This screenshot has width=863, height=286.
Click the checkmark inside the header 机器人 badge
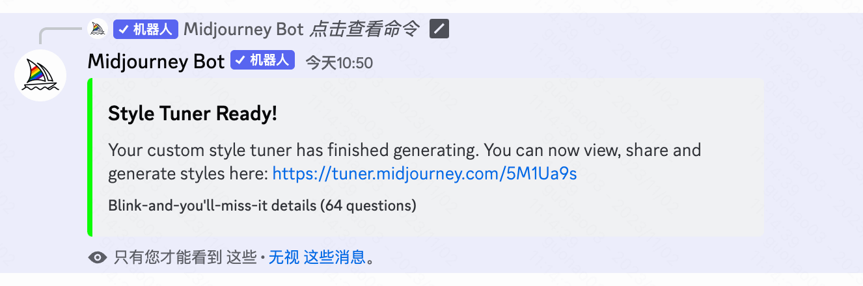(240, 61)
